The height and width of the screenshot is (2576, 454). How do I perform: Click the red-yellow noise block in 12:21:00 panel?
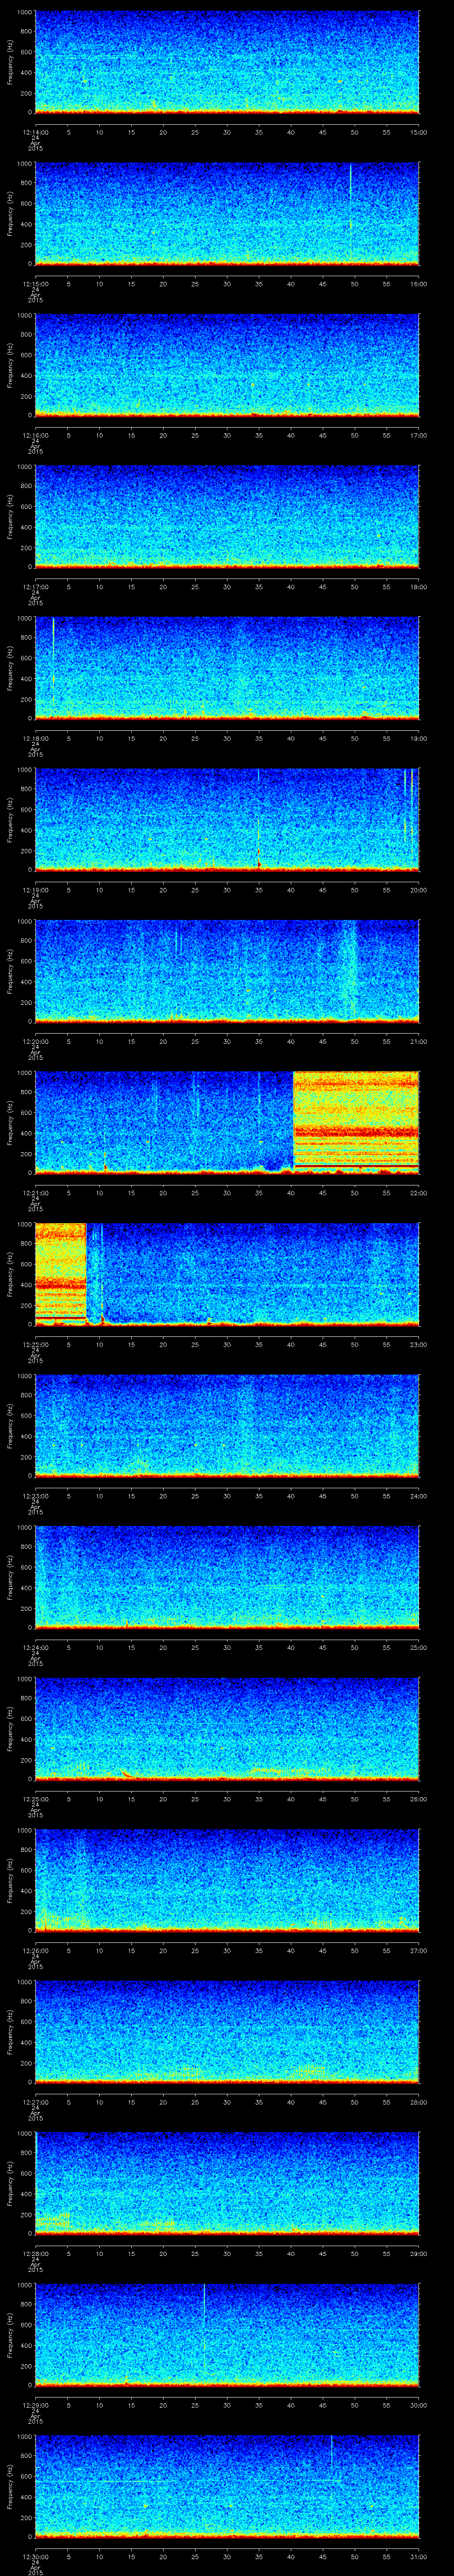click(355, 1121)
